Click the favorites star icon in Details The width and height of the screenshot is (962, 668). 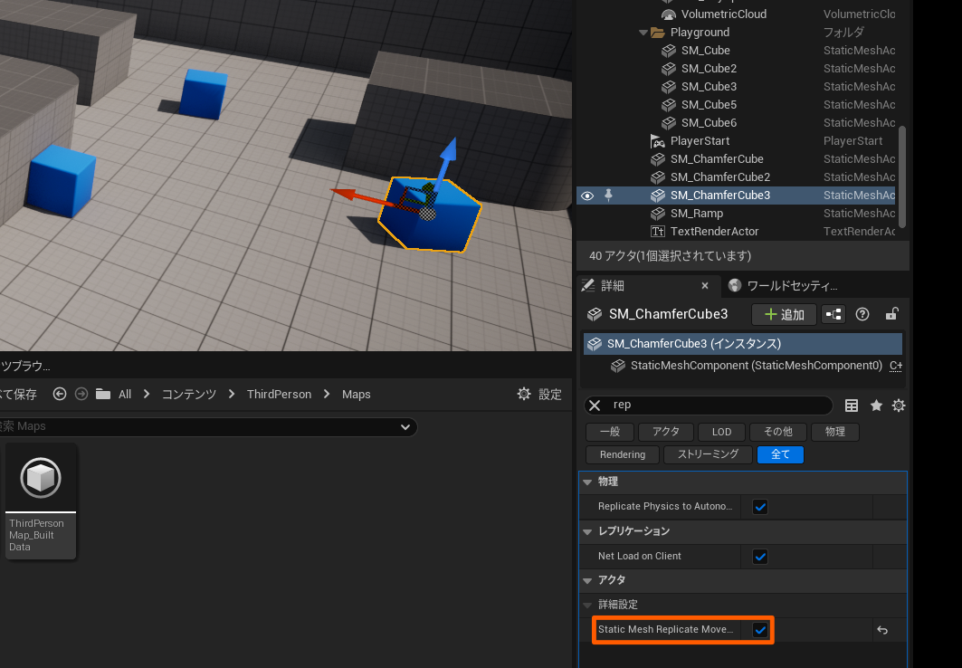(876, 406)
